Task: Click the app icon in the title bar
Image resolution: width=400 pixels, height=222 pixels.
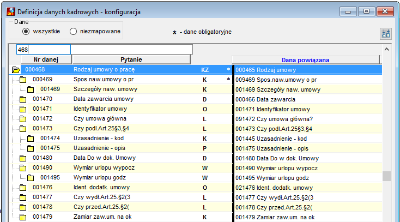Action: (11, 12)
